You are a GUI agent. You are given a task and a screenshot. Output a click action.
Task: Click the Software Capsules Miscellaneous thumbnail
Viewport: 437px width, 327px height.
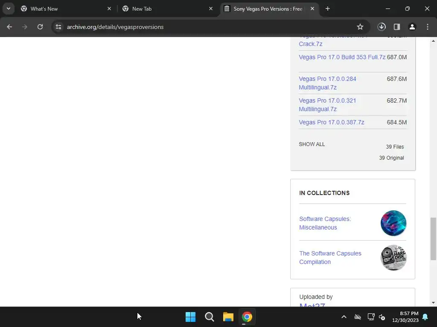tap(393, 223)
